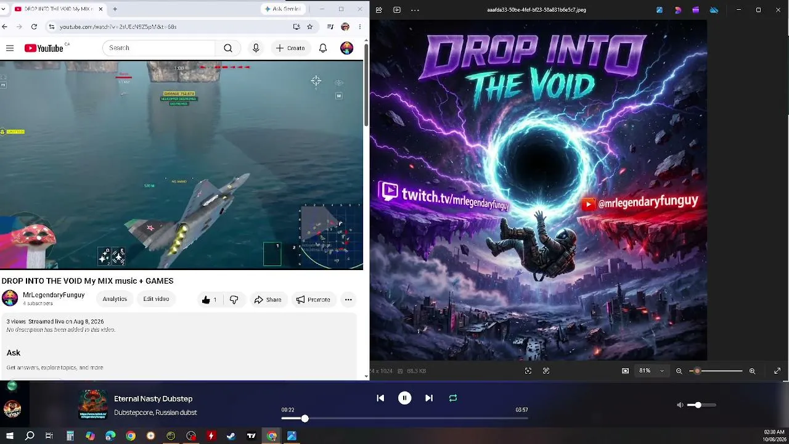Open Steam from the taskbar
The height and width of the screenshot is (444, 789).
(231, 436)
